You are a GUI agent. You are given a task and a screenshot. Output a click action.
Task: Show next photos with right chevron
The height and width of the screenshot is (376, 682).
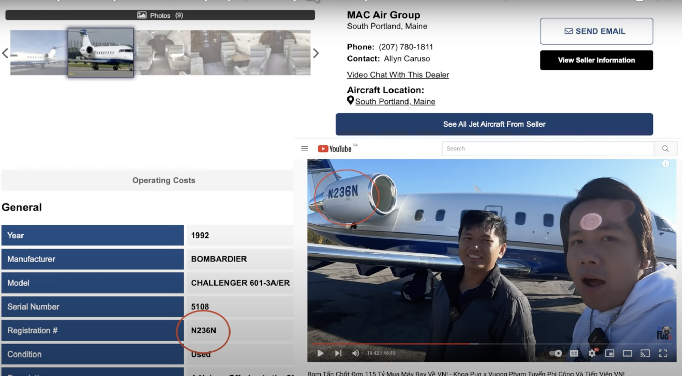316,53
